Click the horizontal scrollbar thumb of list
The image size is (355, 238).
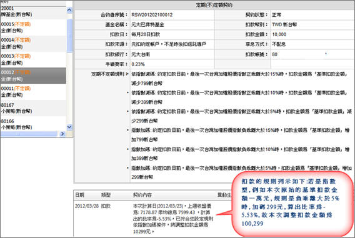tap(28, 134)
